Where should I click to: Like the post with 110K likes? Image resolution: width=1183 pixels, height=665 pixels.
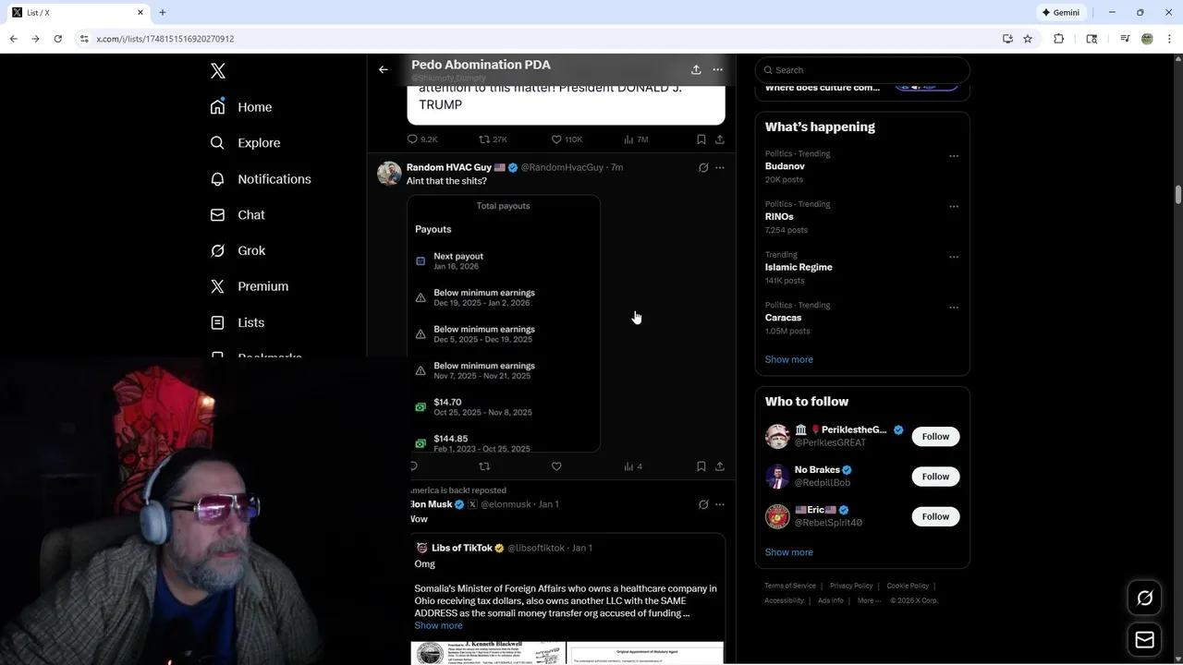coord(567,139)
